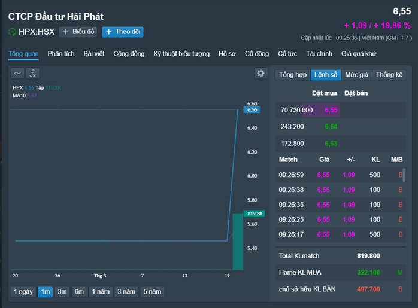
Task: Open the Hồ sơ tab
Action: pos(227,54)
